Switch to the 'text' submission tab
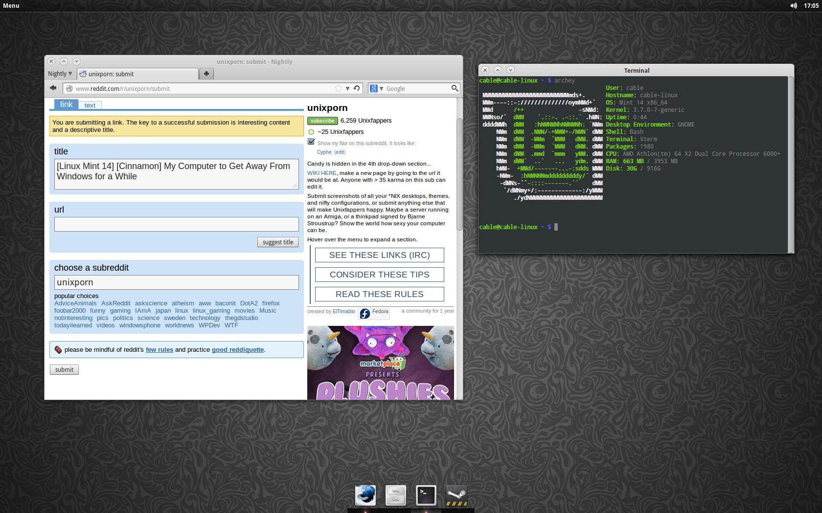Image resolution: width=822 pixels, height=513 pixels. [90, 105]
